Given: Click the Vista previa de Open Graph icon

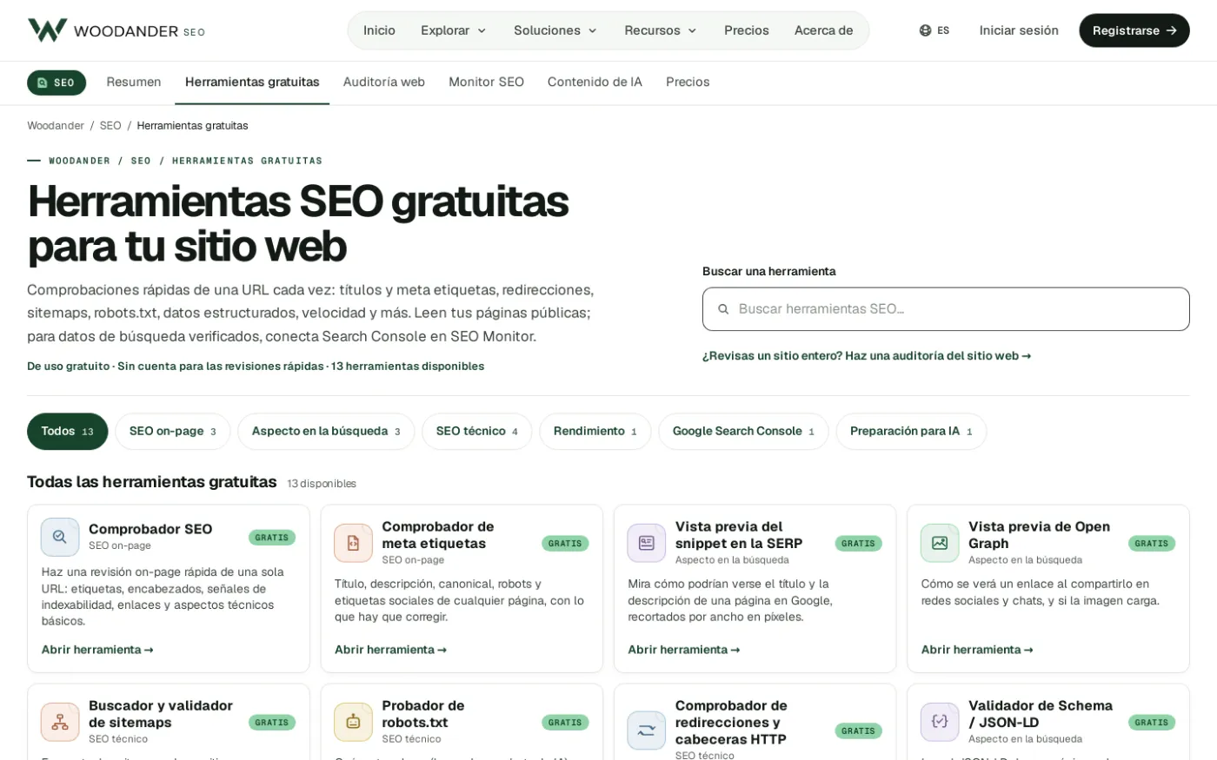Looking at the screenshot, I should 940,543.
